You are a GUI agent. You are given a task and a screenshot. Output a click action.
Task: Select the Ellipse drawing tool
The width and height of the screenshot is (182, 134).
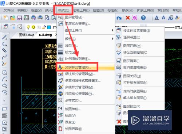(x=4, y=85)
